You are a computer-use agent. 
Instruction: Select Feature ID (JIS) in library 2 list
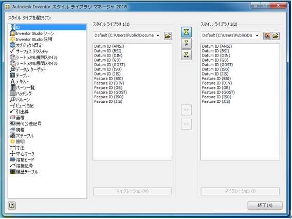coord(216,101)
